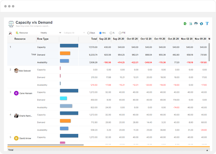Click the Capacity v/s Demand report icon
This screenshot has width=216, height=154.
11,24
